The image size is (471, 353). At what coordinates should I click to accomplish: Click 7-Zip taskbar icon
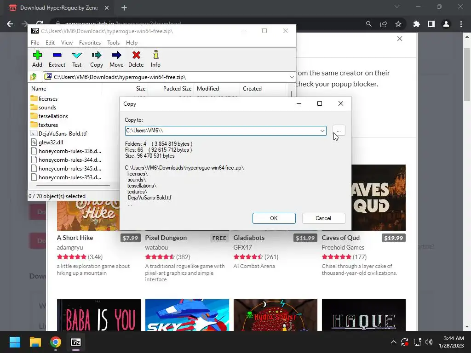(76, 342)
